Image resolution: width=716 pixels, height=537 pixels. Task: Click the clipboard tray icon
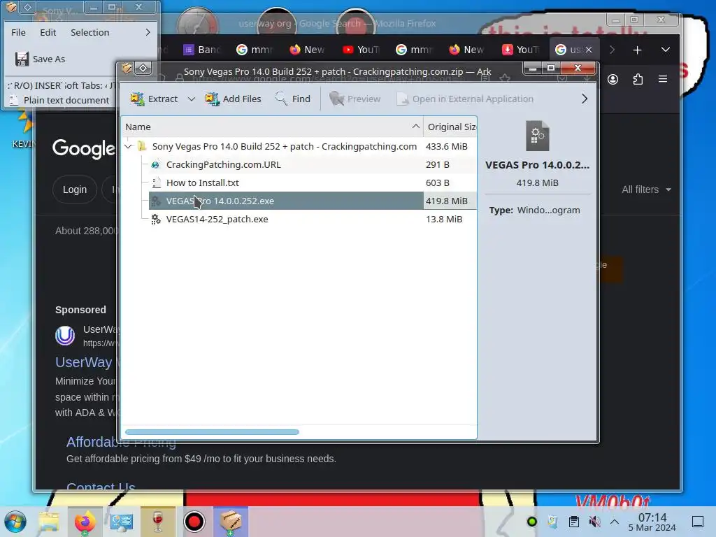574,522
